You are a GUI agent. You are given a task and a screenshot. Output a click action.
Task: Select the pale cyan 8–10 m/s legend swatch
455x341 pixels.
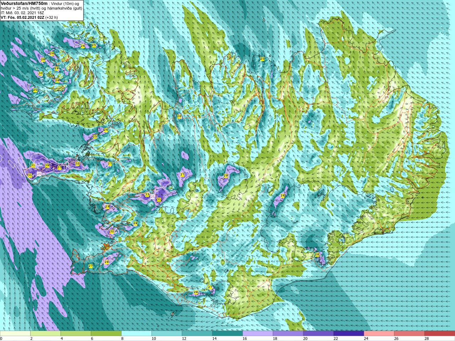pyautogui.click(x=136, y=334)
